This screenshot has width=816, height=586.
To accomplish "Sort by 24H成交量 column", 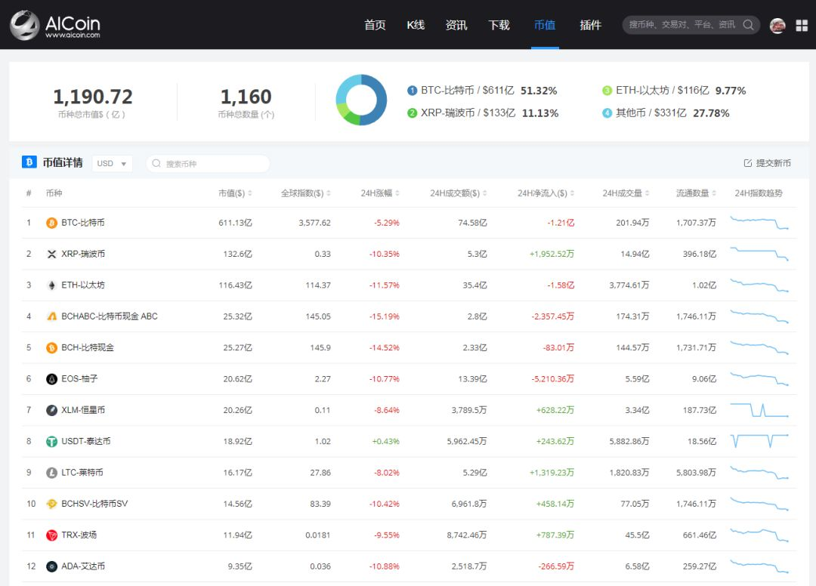I will (626, 193).
